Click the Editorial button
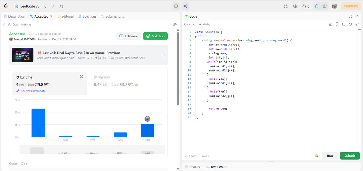 [x=128, y=36]
